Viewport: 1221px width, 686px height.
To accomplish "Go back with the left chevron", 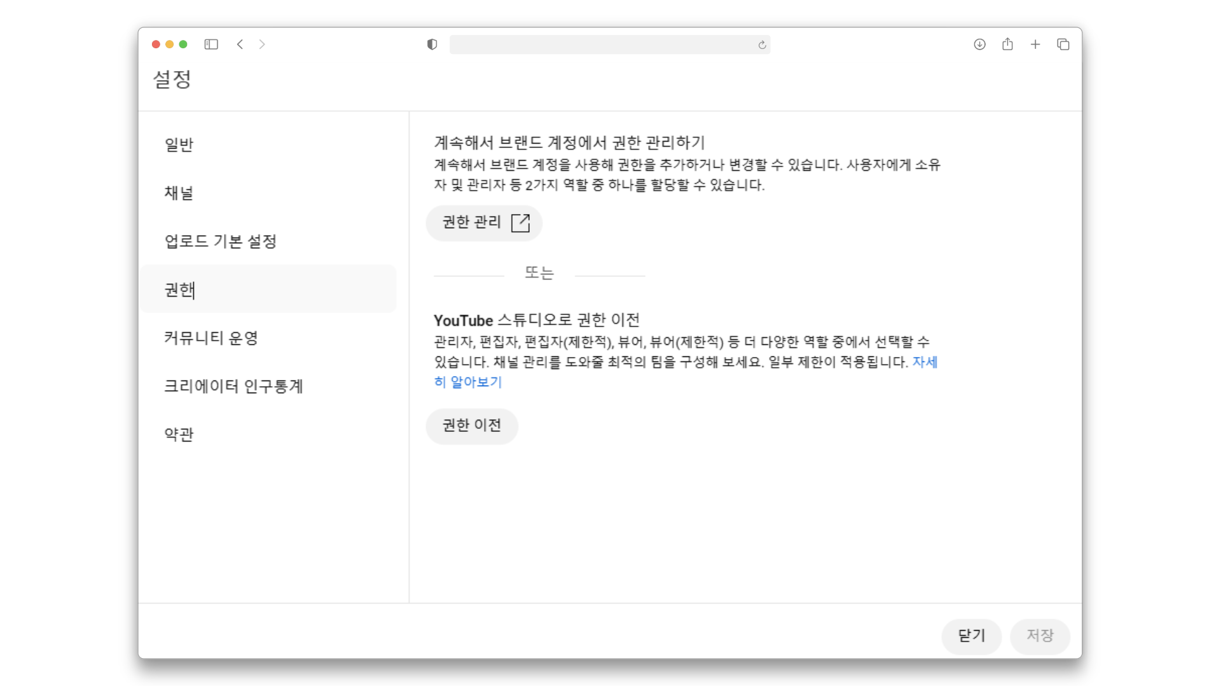I will [x=240, y=44].
